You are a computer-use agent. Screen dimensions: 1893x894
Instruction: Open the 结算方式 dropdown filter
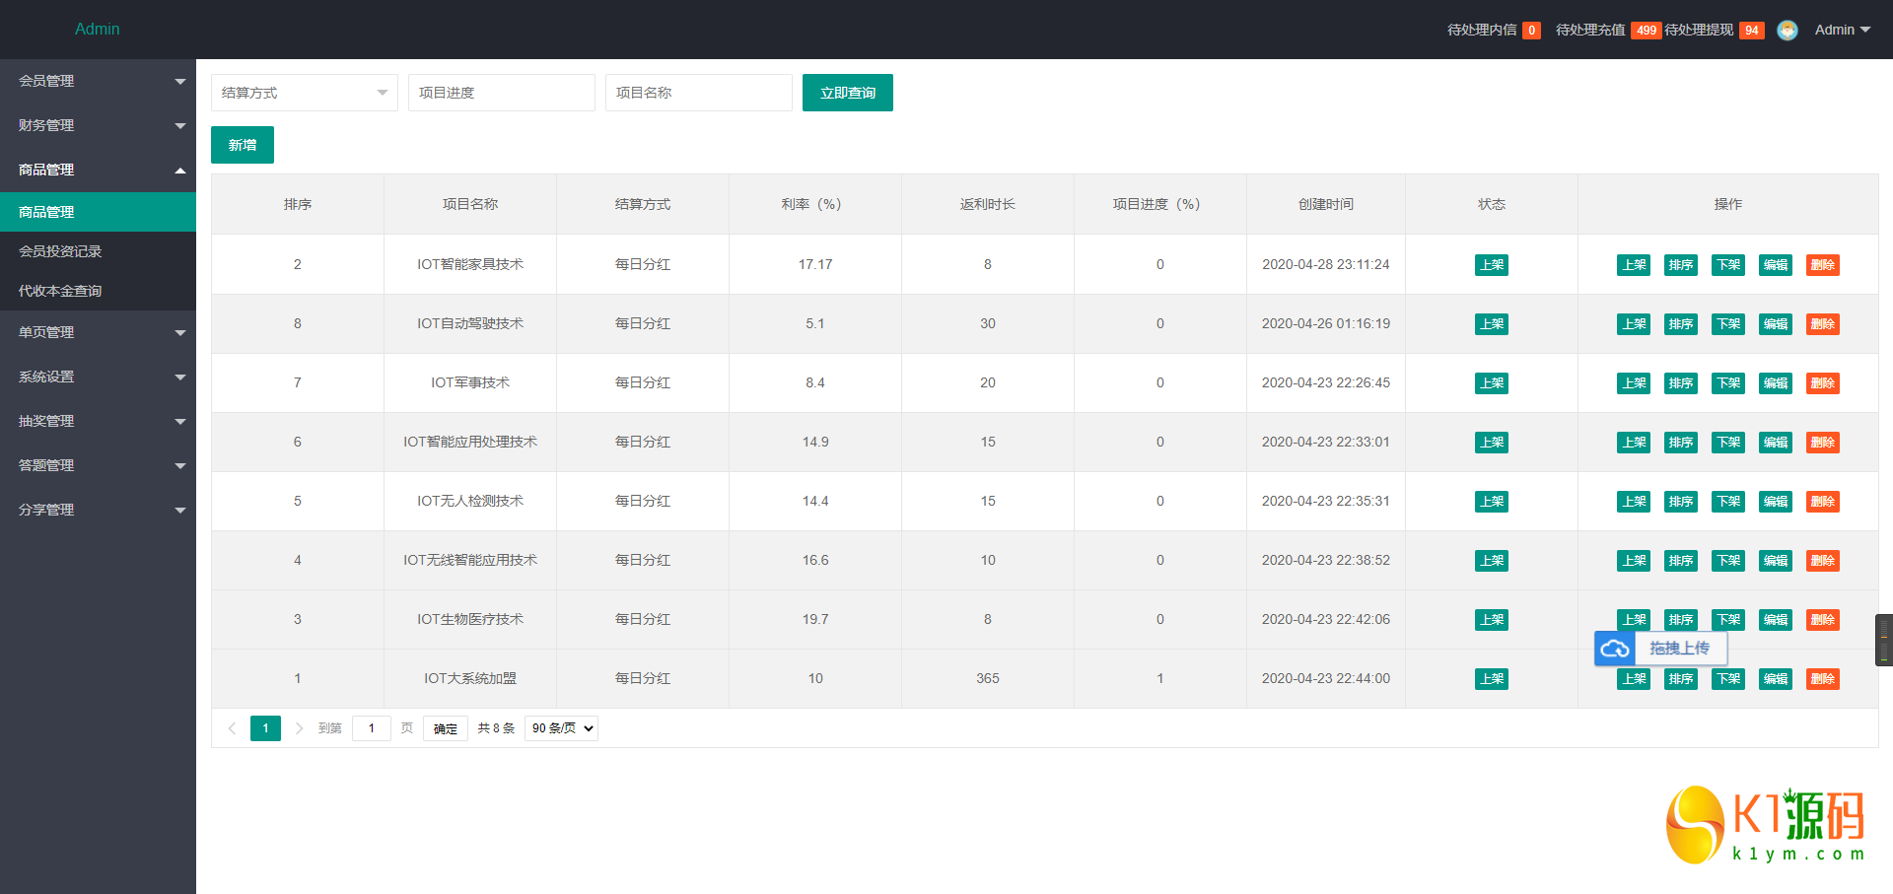point(304,93)
